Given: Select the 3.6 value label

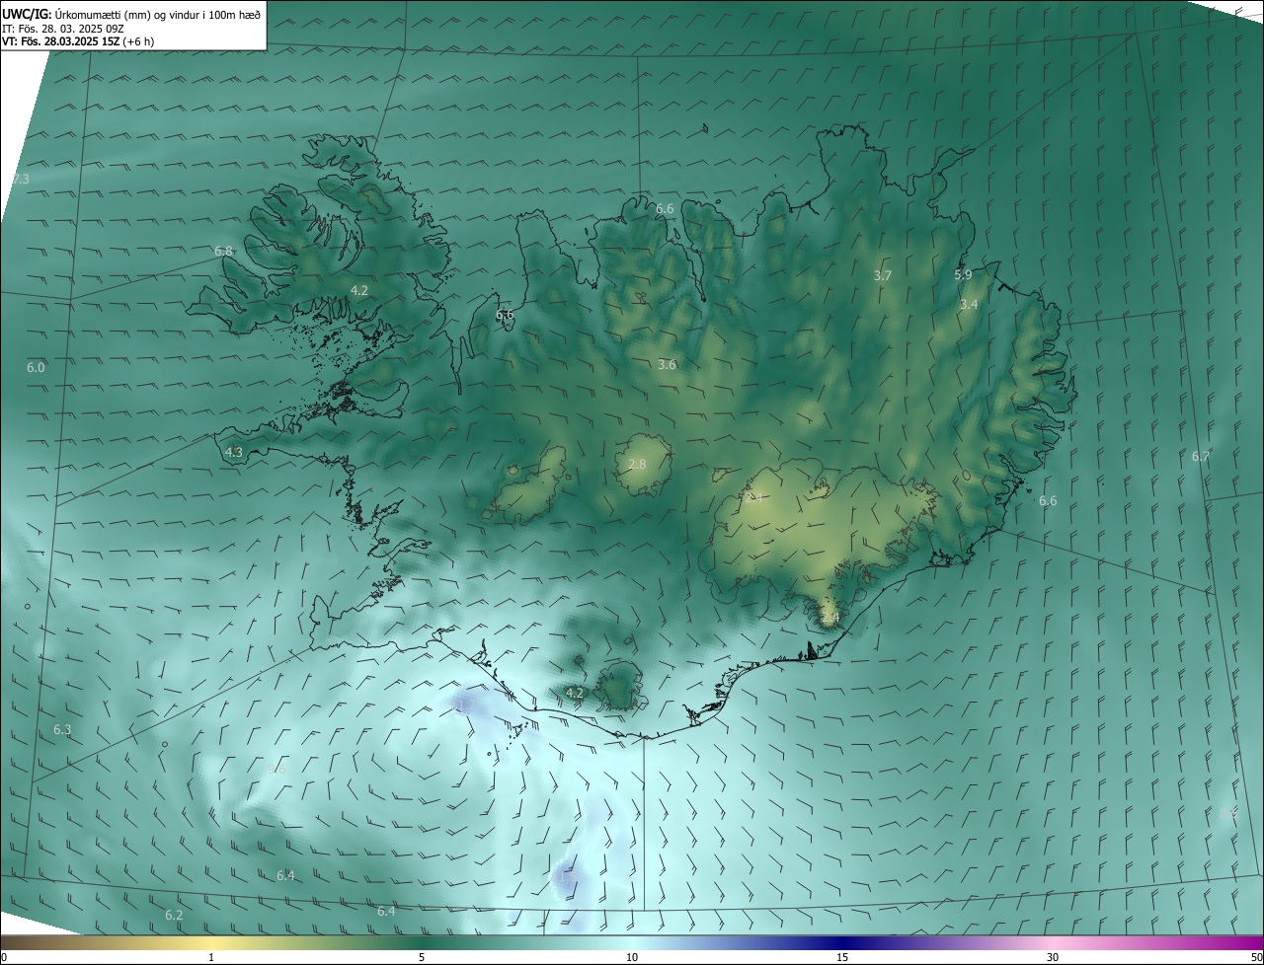Looking at the screenshot, I should [x=667, y=365].
